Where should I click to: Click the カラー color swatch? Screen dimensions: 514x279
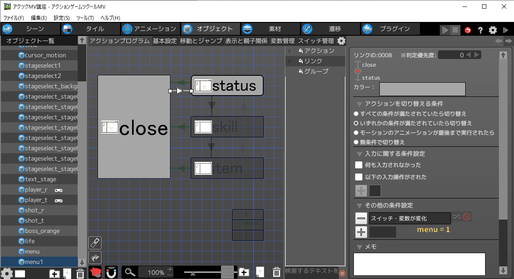coord(422,89)
